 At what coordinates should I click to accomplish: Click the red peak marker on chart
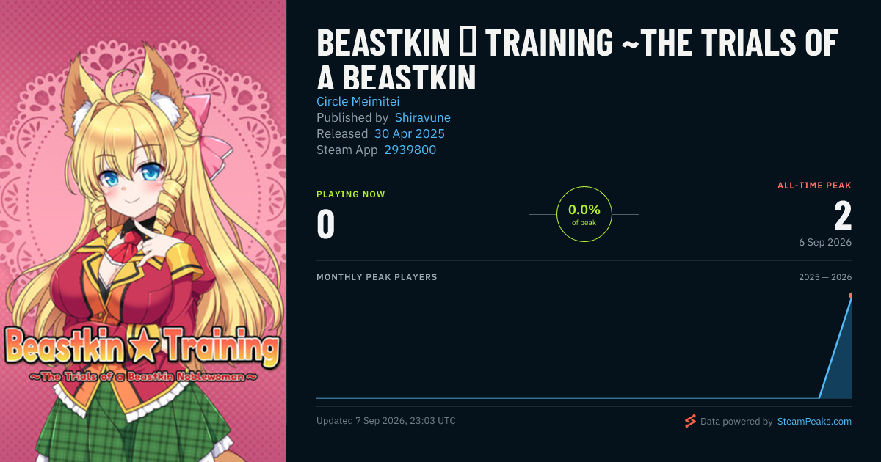851,296
